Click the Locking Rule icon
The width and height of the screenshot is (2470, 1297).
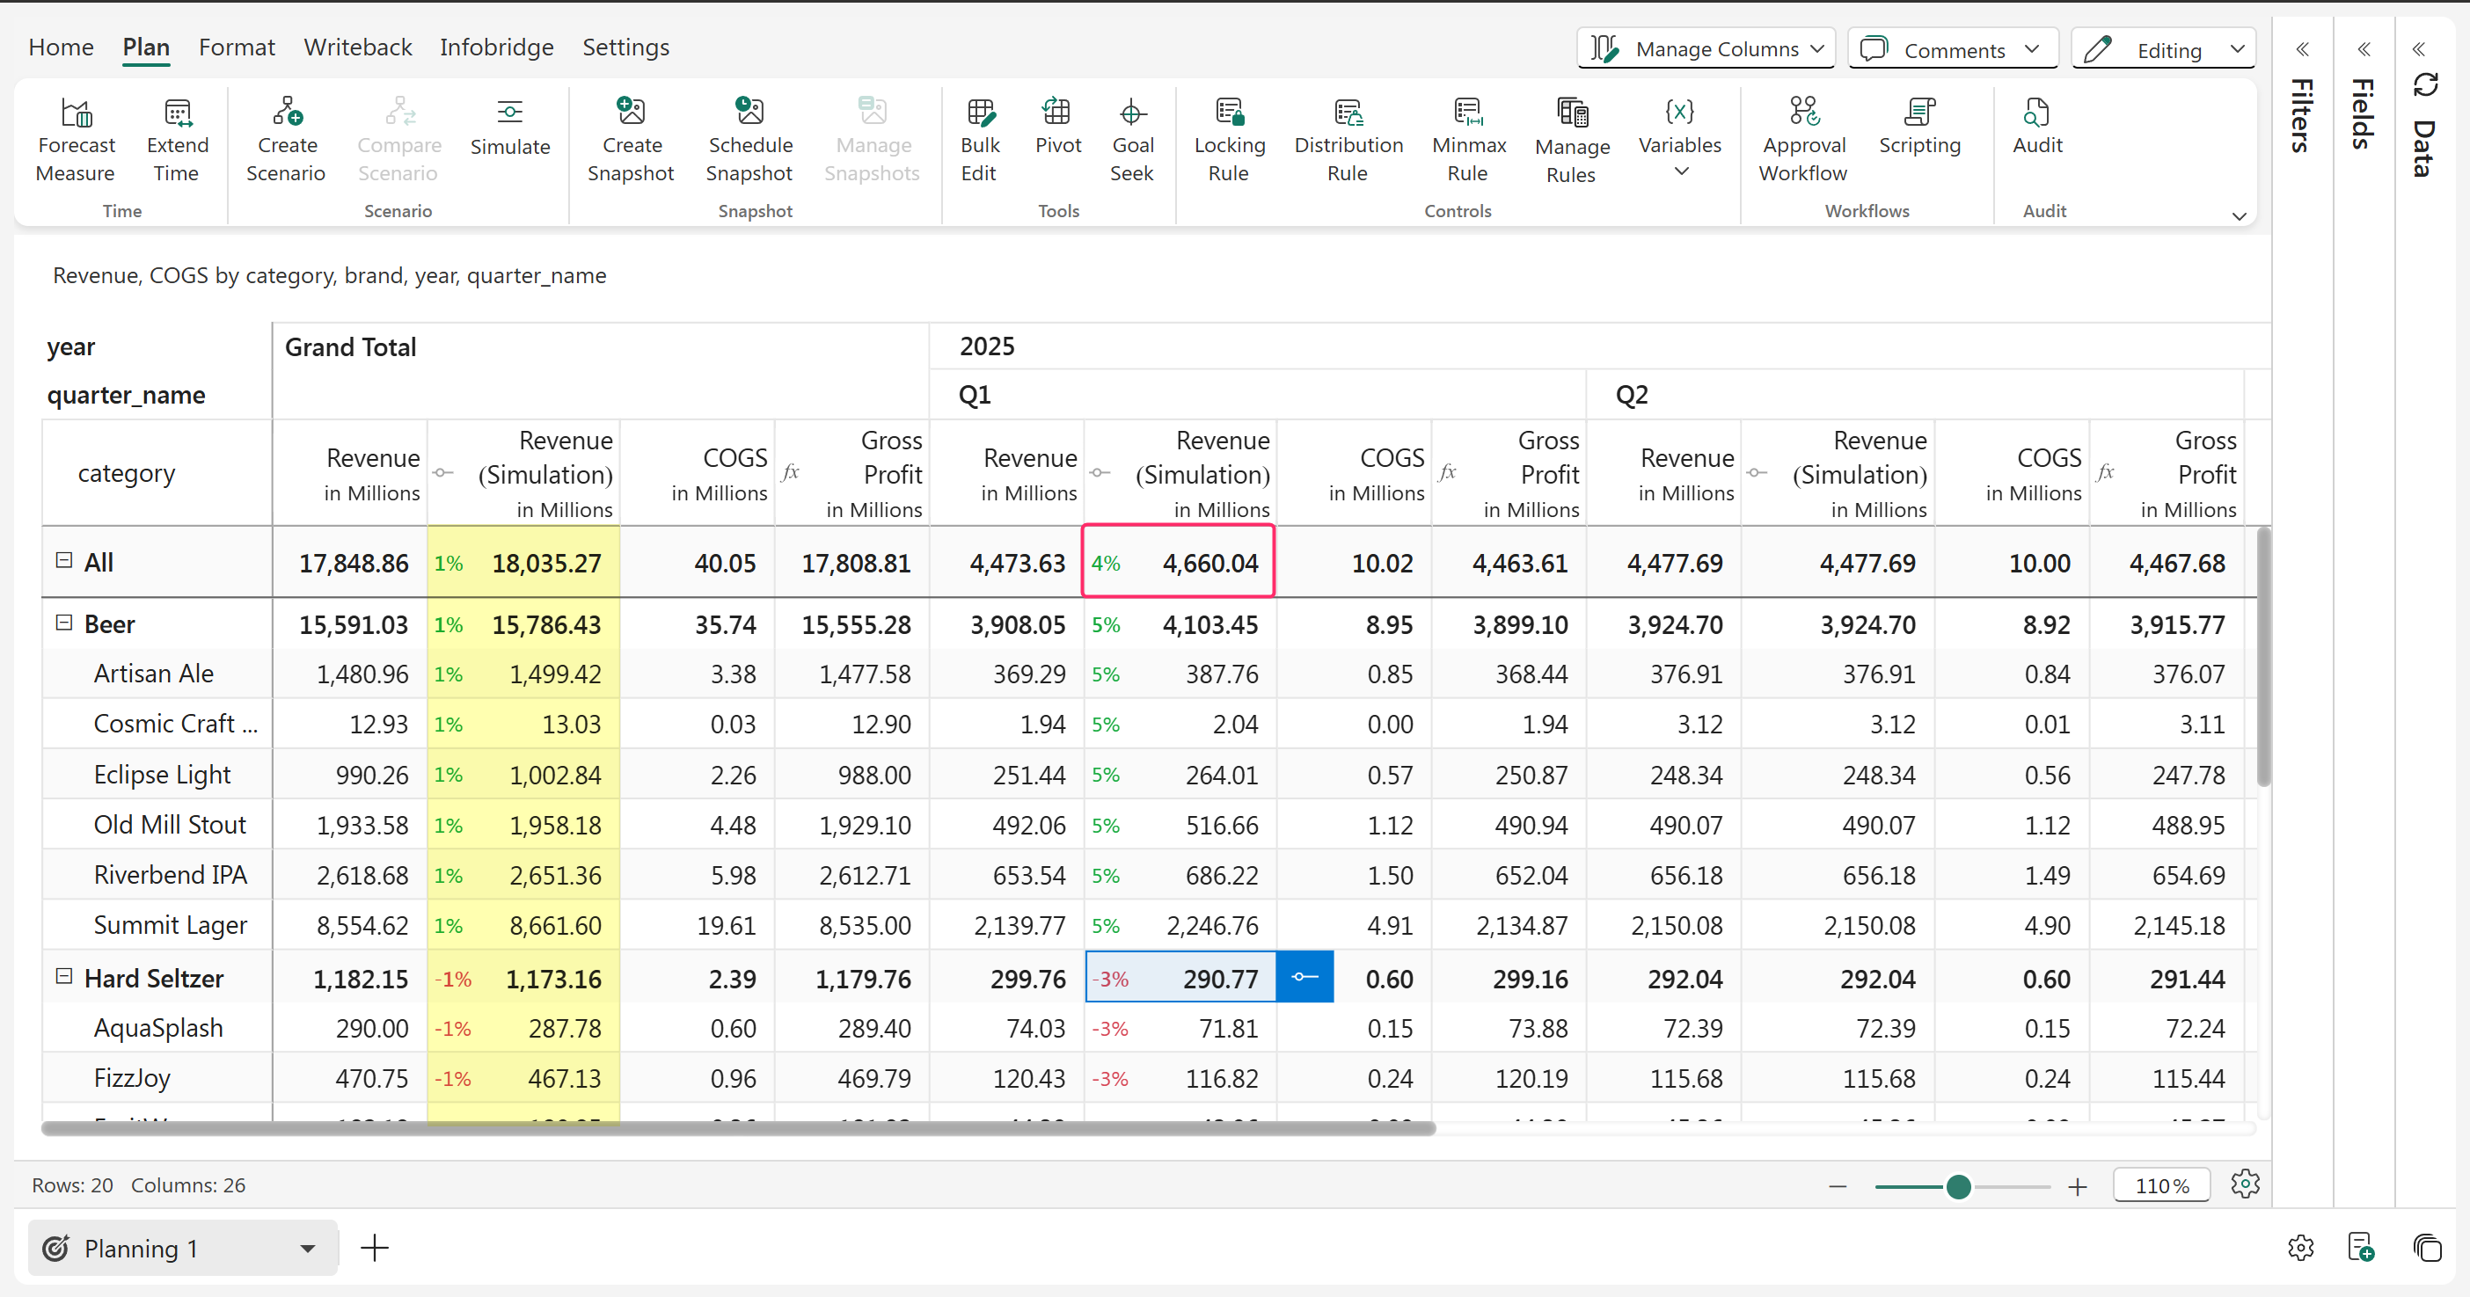pyautogui.click(x=1228, y=113)
